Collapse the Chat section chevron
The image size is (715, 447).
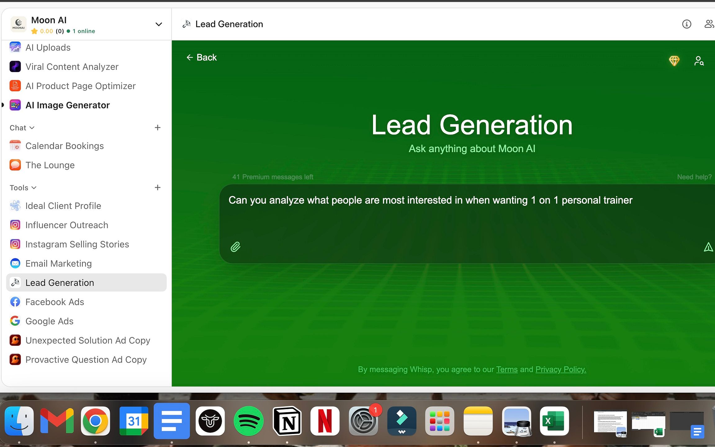[32, 128]
